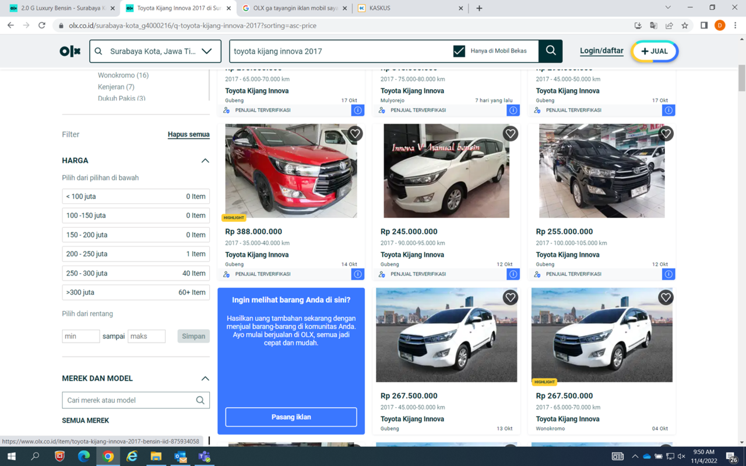Click the search magnifier button
The width and height of the screenshot is (746, 466).
[551, 51]
